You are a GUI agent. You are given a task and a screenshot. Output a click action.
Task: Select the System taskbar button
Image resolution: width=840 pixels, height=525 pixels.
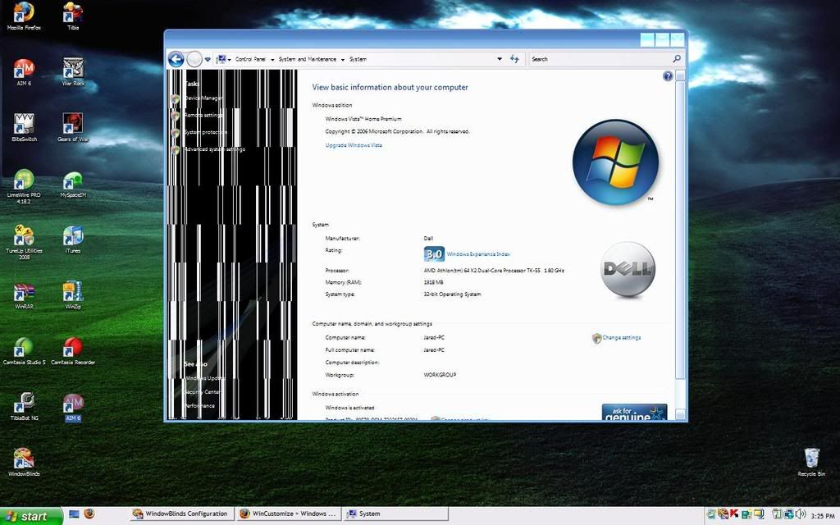coord(396,514)
